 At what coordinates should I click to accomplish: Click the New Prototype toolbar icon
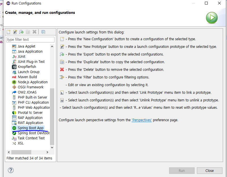(15, 32)
